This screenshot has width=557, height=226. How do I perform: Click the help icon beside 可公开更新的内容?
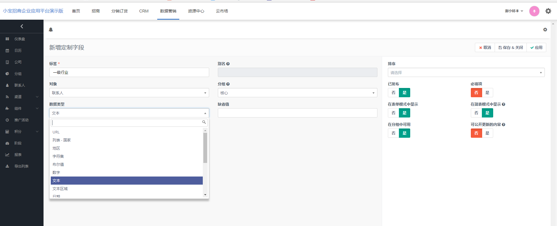tap(504, 124)
